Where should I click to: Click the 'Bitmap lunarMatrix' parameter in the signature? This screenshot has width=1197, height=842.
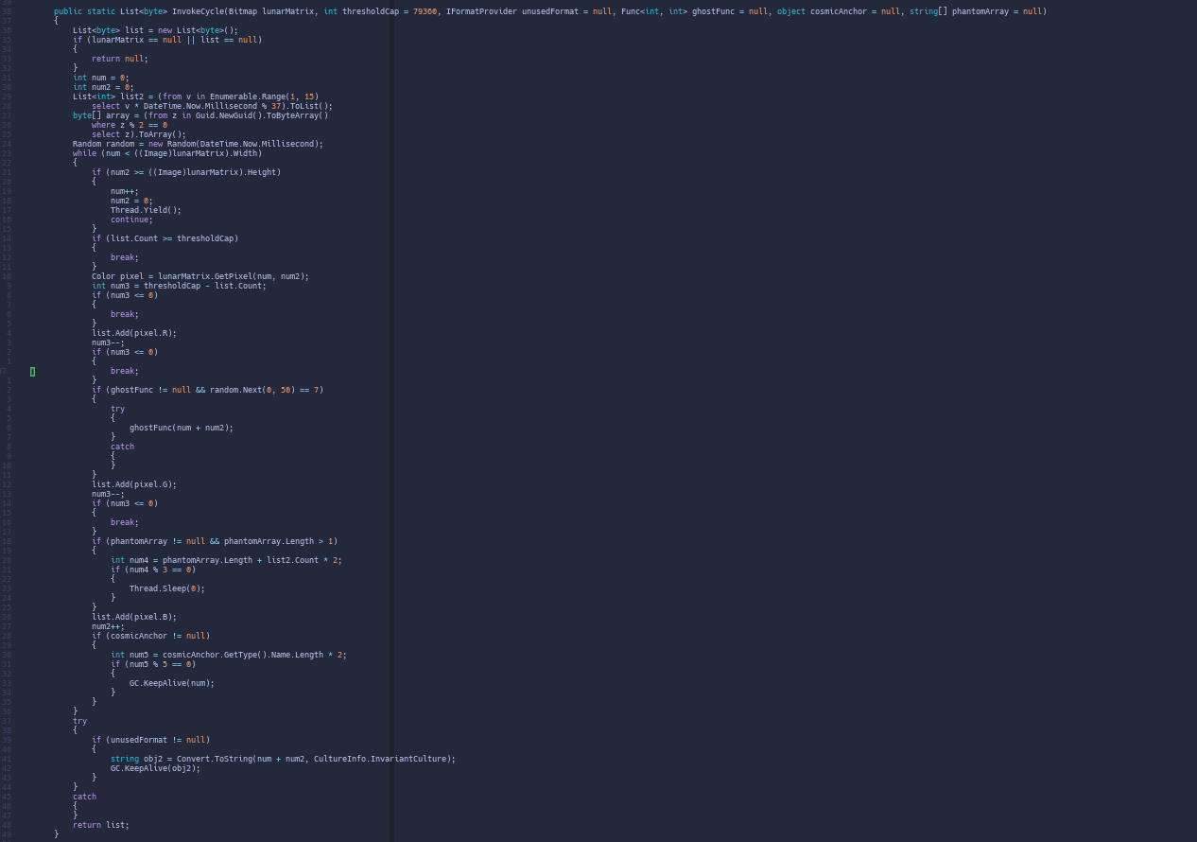[271, 11]
